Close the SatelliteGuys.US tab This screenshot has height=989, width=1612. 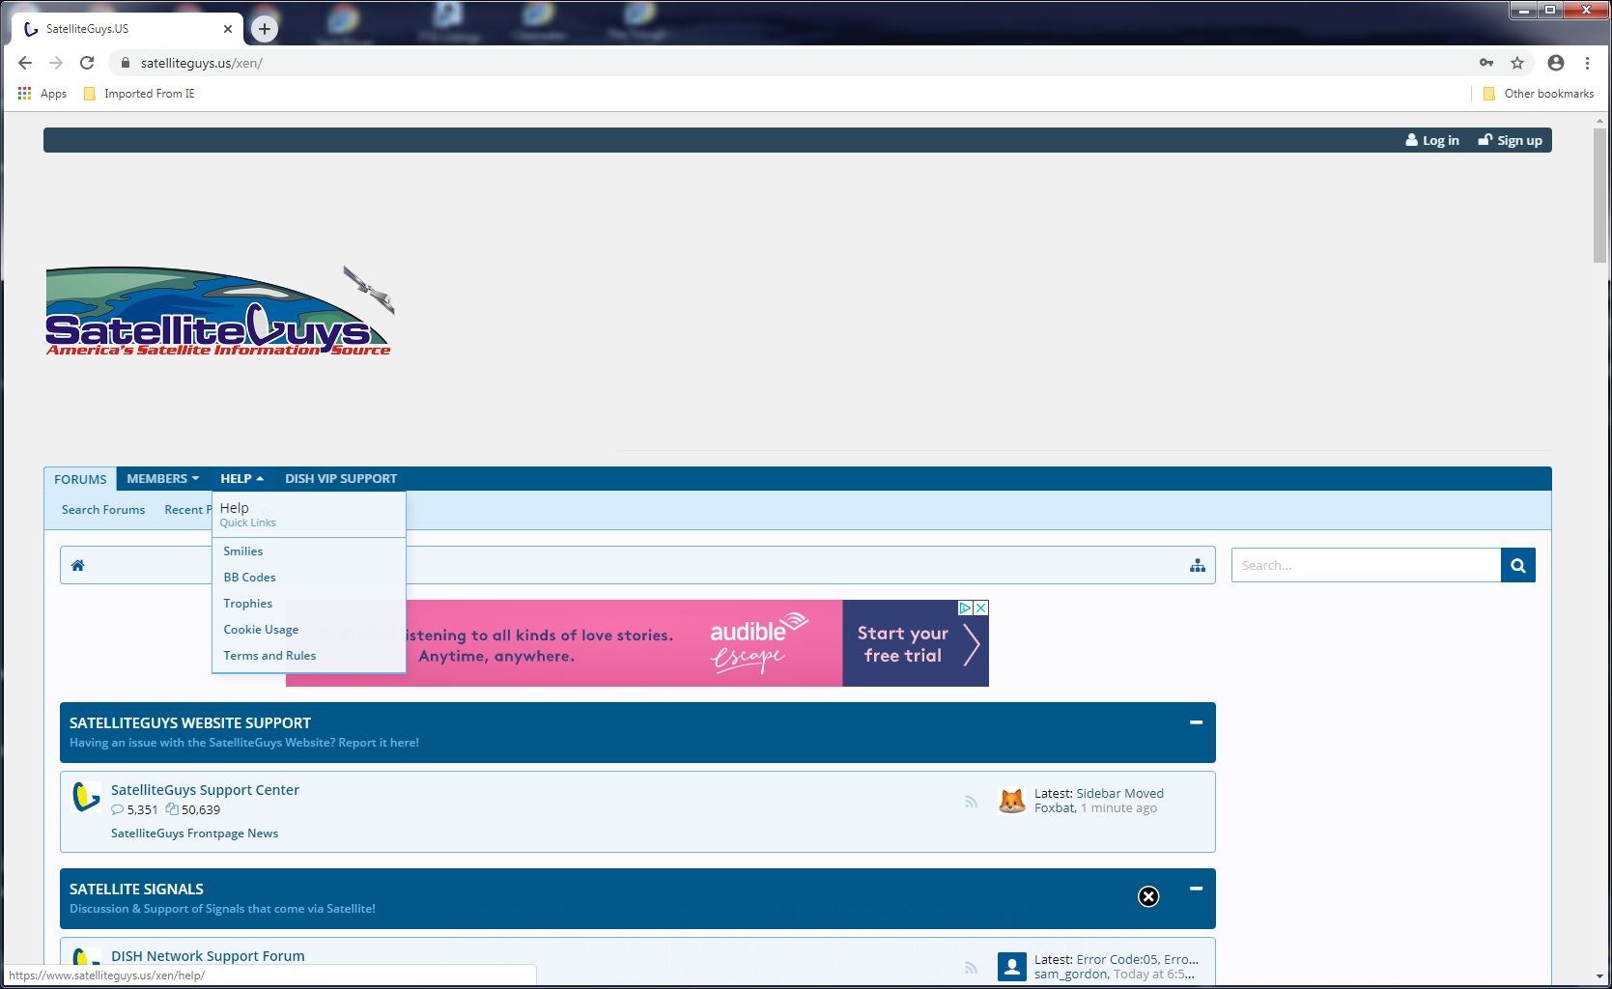228,29
